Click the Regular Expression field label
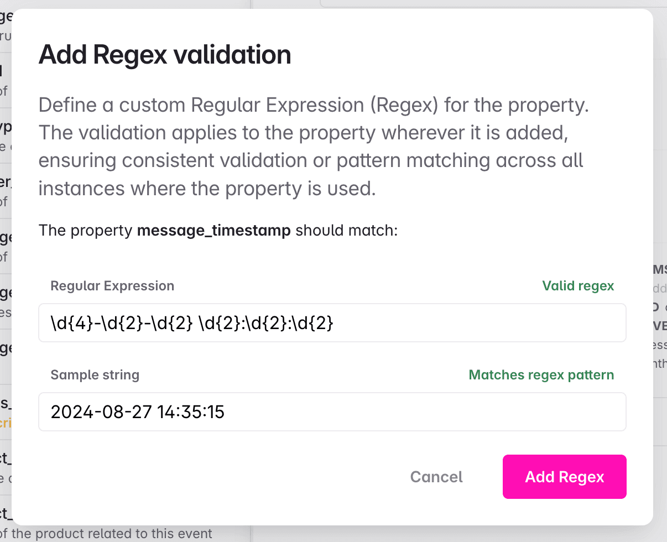This screenshot has width=667, height=542. pos(112,285)
